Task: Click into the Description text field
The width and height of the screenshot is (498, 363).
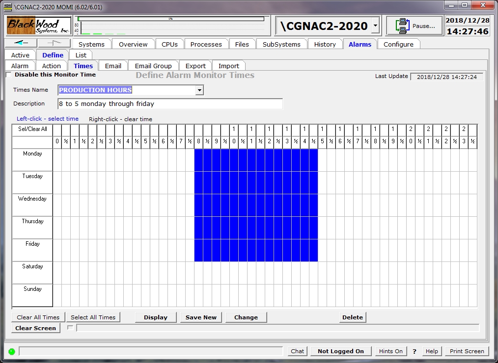Action: coord(170,104)
